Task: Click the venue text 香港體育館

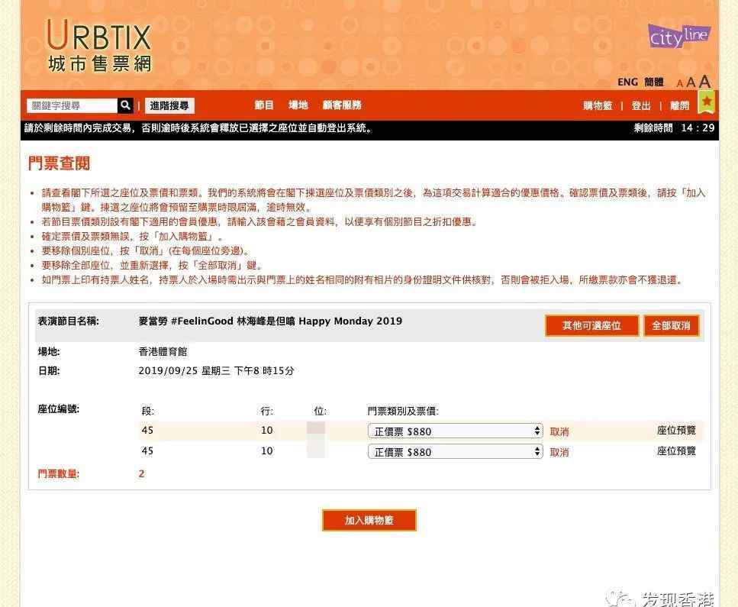Action: 163,351
